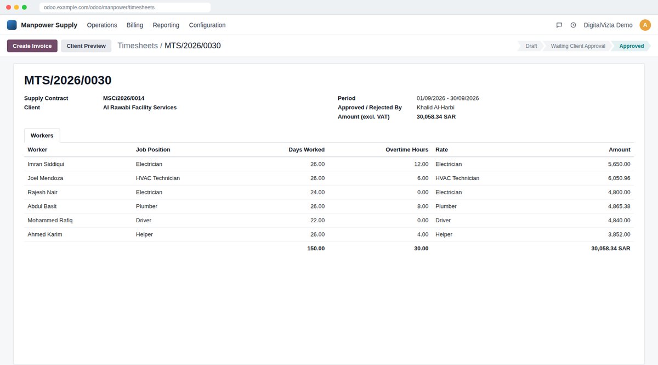
Task: Click approver name Khalid Al-Harbi
Action: (x=436, y=108)
